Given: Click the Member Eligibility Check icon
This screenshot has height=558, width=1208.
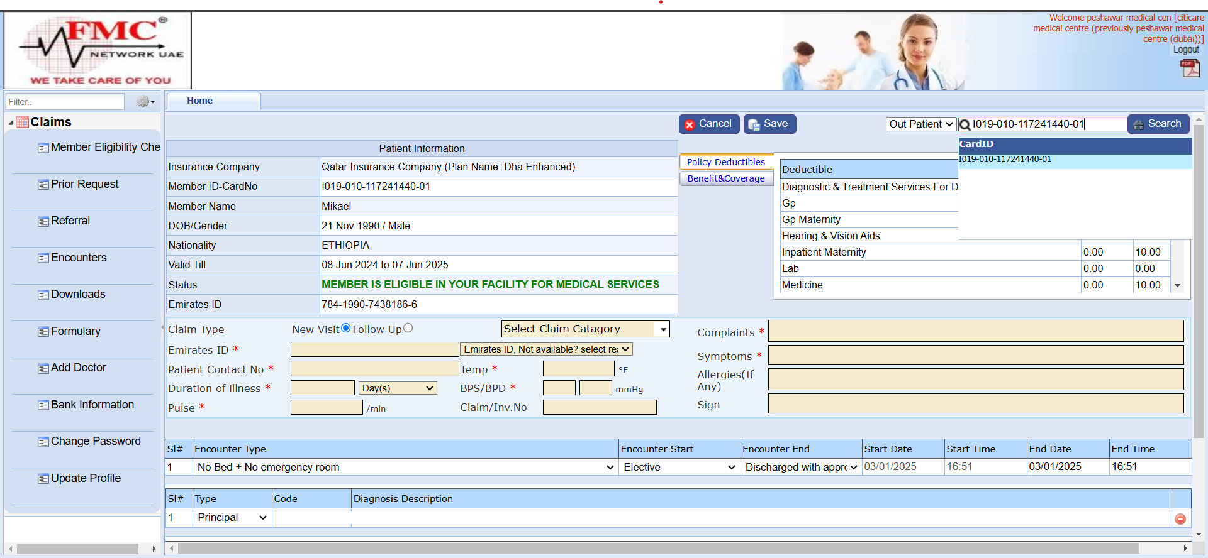Looking at the screenshot, I should (x=43, y=148).
